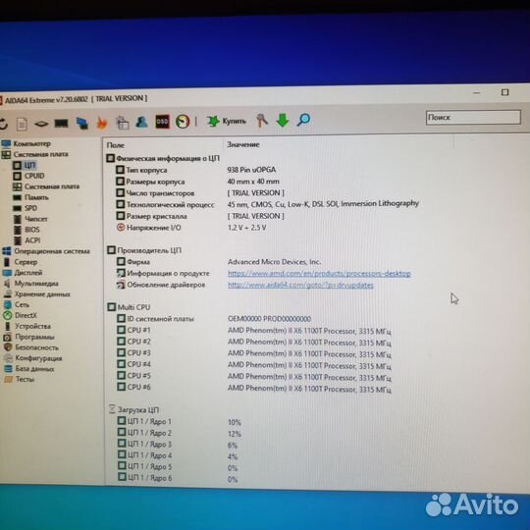Select the ЦП 1 / Ядро 2 row
530x530 pixels.
[x=180, y=433]
